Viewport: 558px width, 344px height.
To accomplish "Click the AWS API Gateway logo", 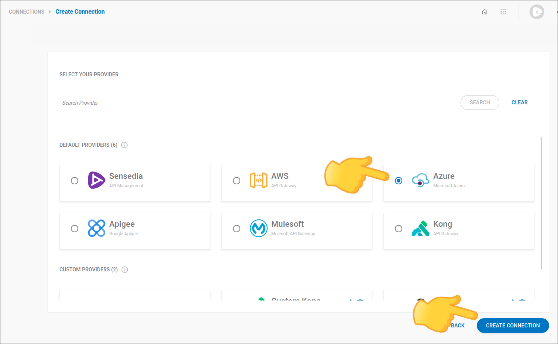I will pos(258,180).
